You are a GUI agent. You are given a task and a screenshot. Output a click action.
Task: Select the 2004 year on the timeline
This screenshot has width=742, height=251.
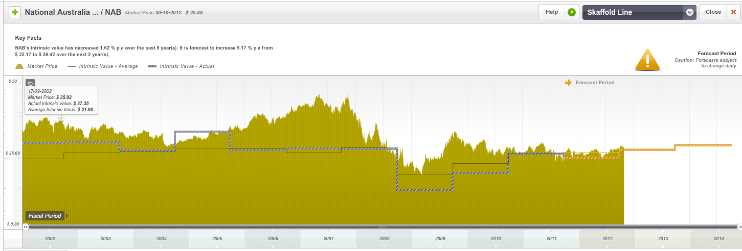(162, 239)
